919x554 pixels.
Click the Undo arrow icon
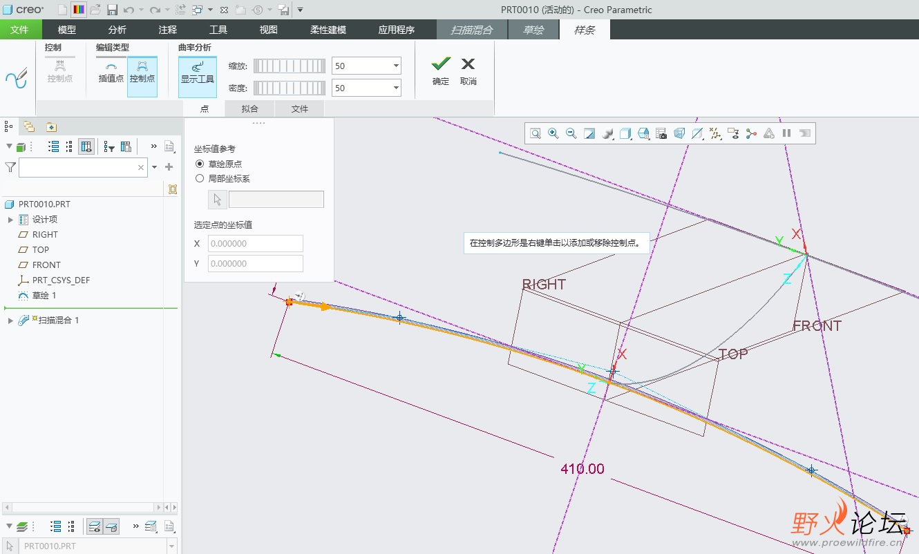[x=129, y=10]
